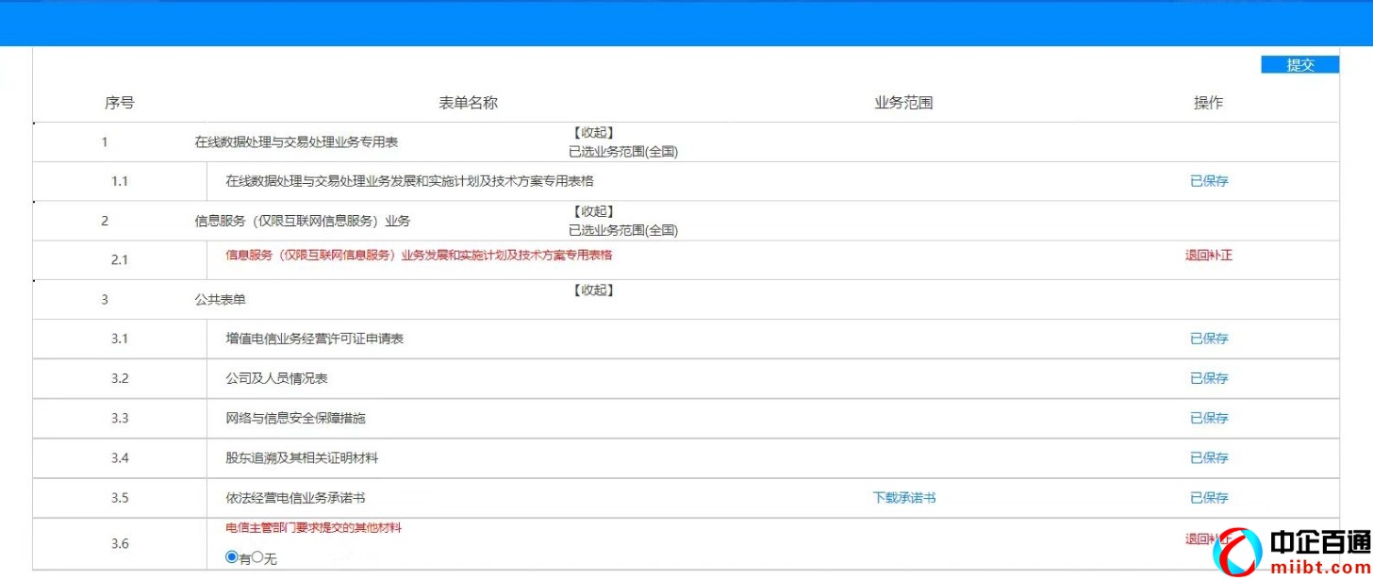Click red 信息服务业务发展和实施计划及技术方案专用表格 entry
The height and width of the screenshot is (580, 1373).
click(x=419, y=256)
